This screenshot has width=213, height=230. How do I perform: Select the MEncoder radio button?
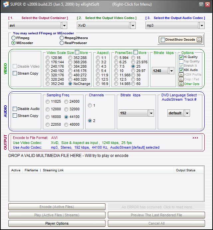13,43
